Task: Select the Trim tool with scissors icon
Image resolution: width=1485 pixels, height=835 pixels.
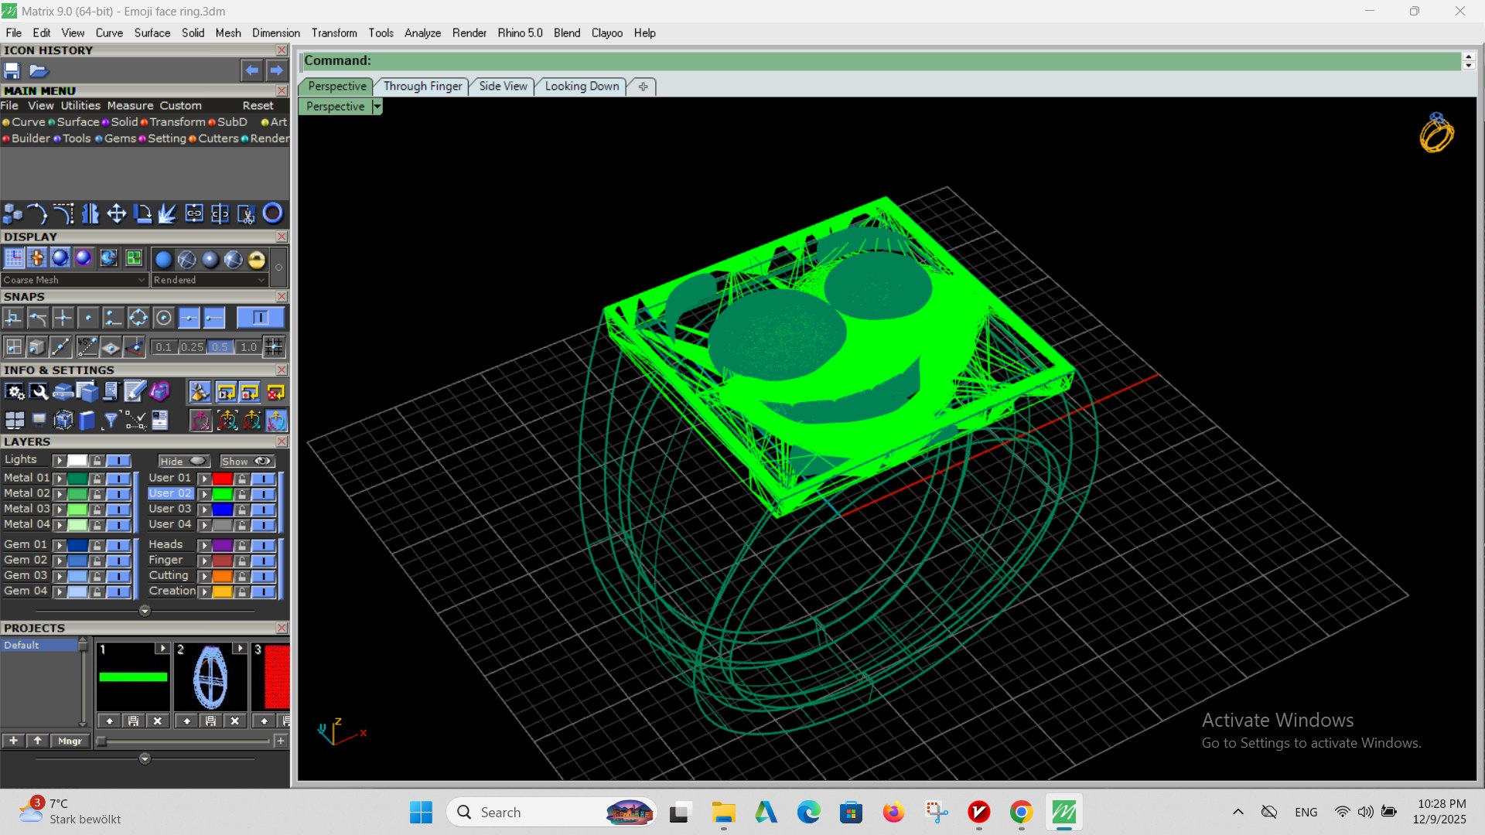Action: [x=246, y=213]
